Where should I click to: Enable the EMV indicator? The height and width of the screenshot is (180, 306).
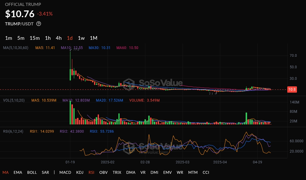pos(167,172)
